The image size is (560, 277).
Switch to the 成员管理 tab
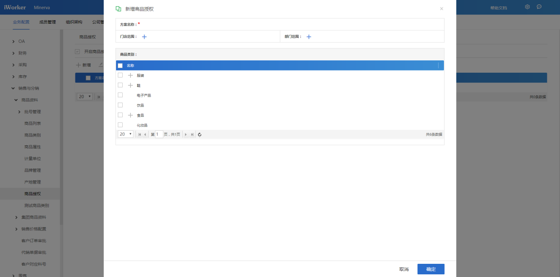click(x=47, y=22)
